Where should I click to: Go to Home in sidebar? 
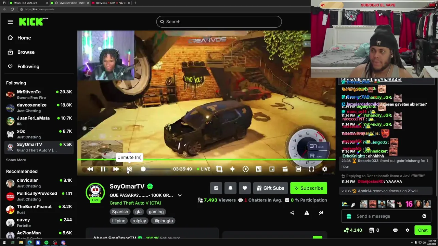[x=24, y=38]
